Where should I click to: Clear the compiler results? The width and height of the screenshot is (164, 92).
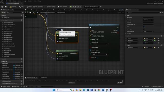pyautogui.click(x=120, y=83)
